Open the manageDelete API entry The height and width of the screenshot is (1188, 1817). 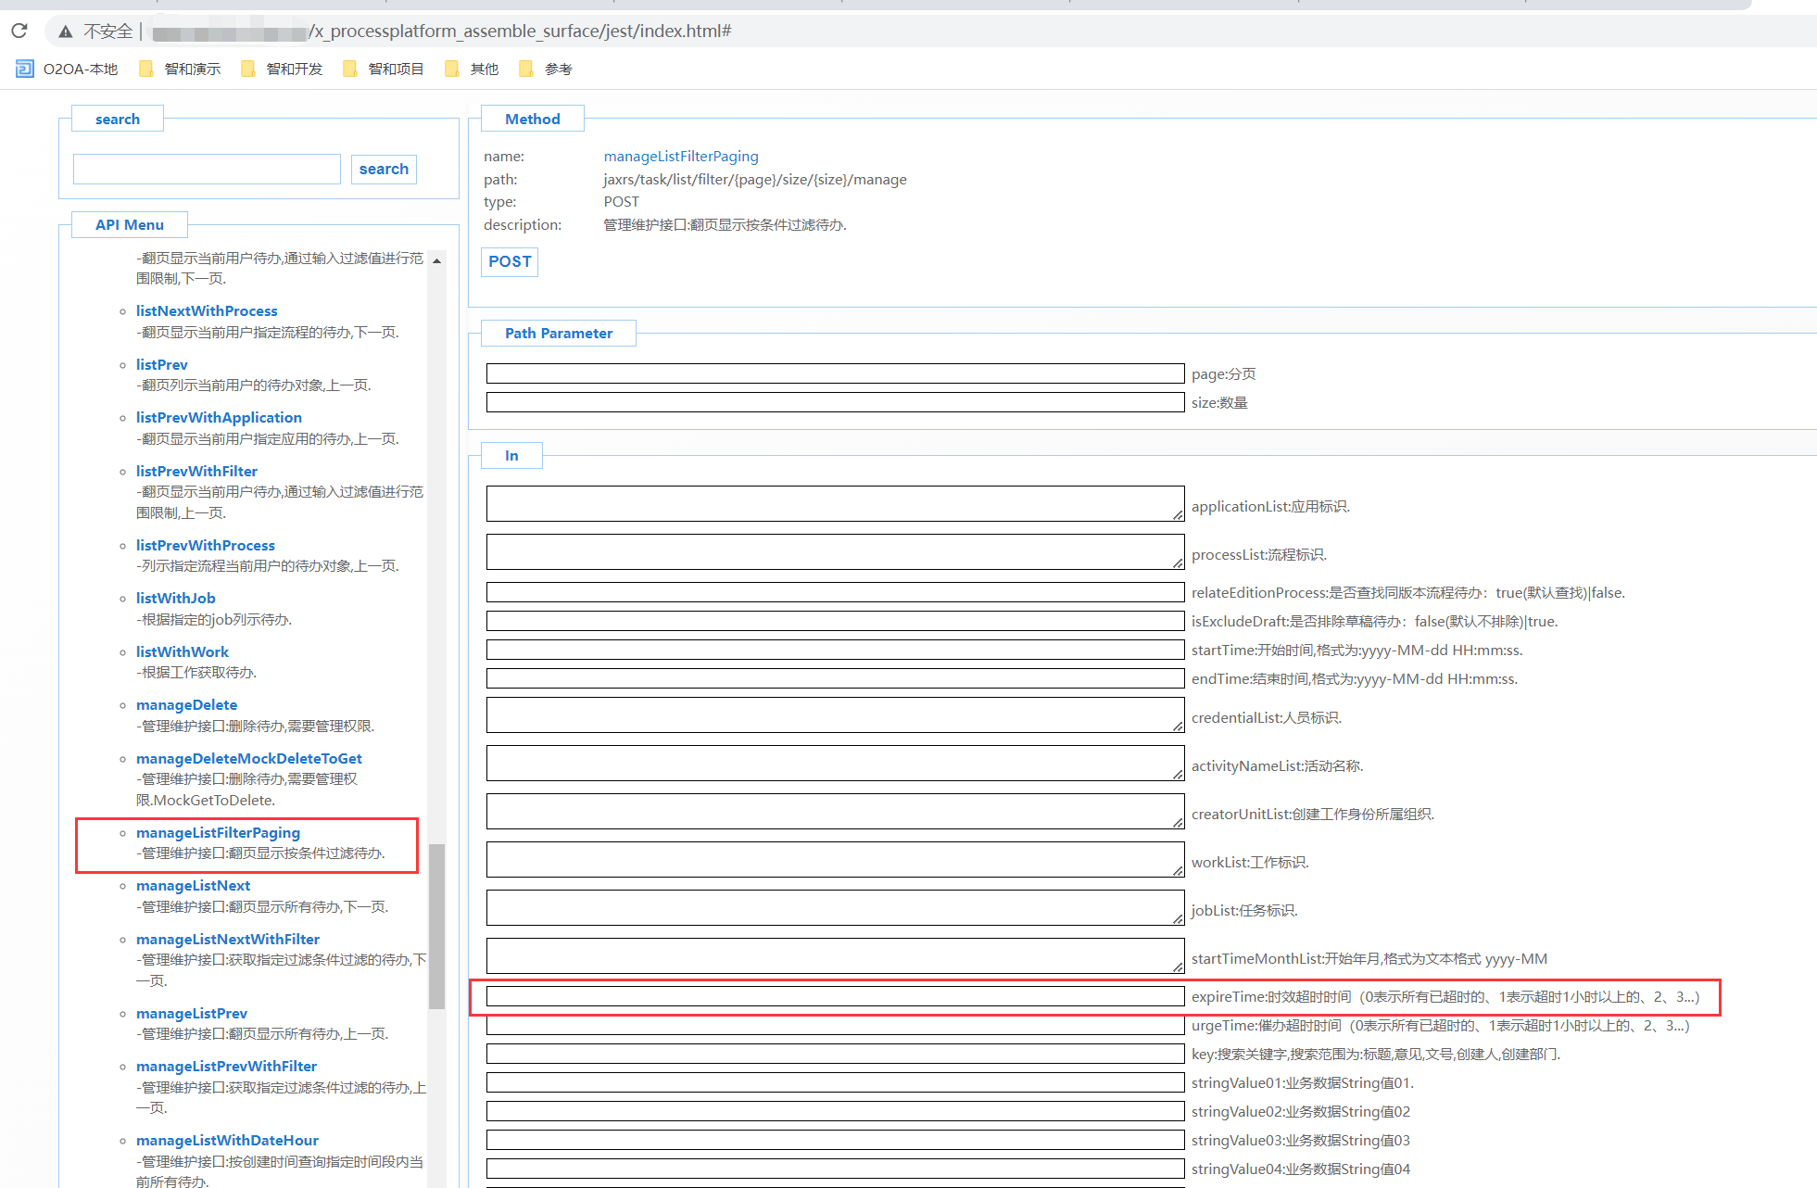186,705
